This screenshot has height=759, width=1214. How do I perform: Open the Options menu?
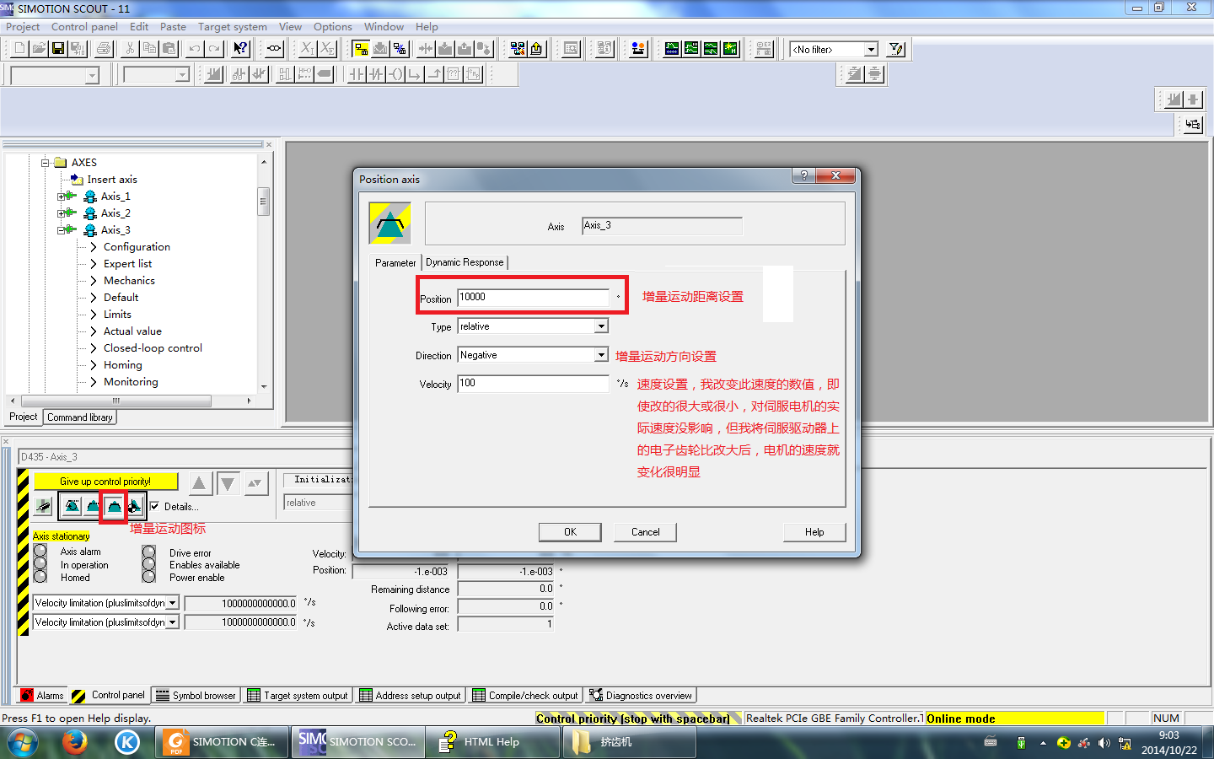(333, 27)
